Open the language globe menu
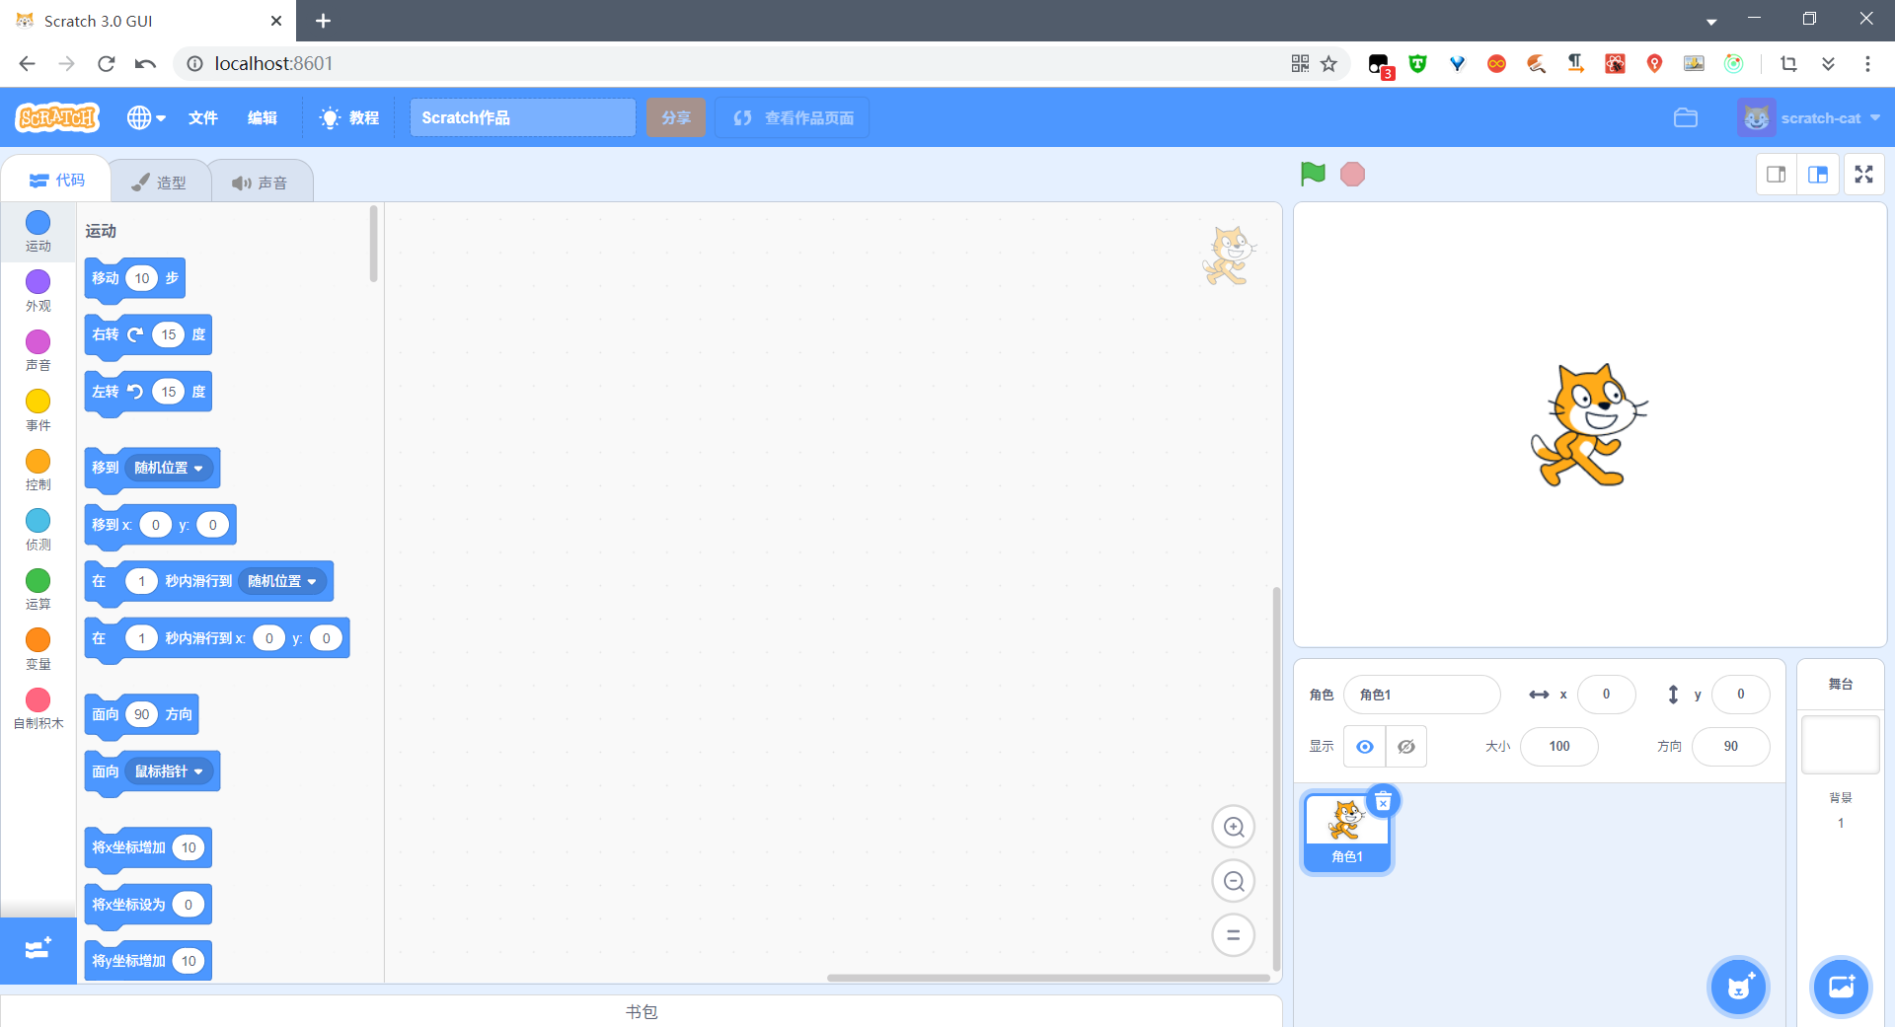The image size is (1895, 1027). pyautogui.click(x=145, y=117)
